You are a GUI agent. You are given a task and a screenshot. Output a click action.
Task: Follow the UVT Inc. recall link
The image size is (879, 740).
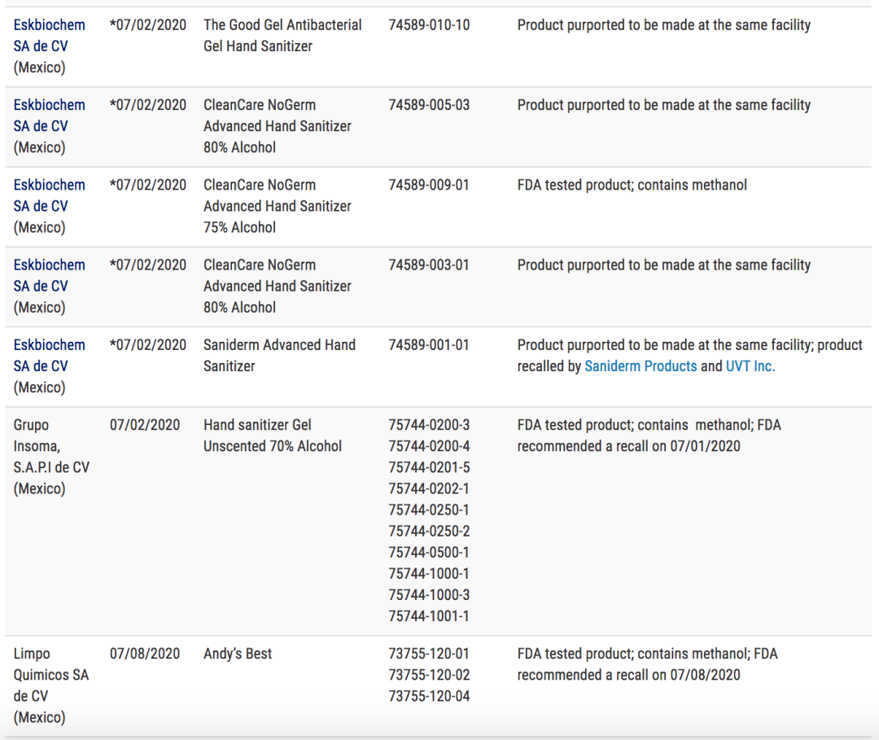pos(750,366)
